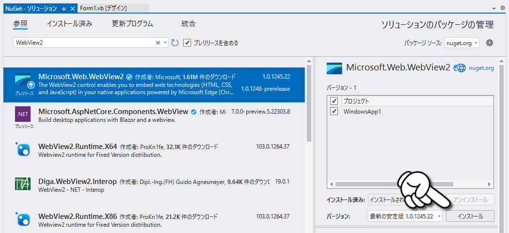The width and height of the screenshot is (509, 233).
Task: Select the Microsoft.Web.WebView2 package row
Action: point(154,84)
